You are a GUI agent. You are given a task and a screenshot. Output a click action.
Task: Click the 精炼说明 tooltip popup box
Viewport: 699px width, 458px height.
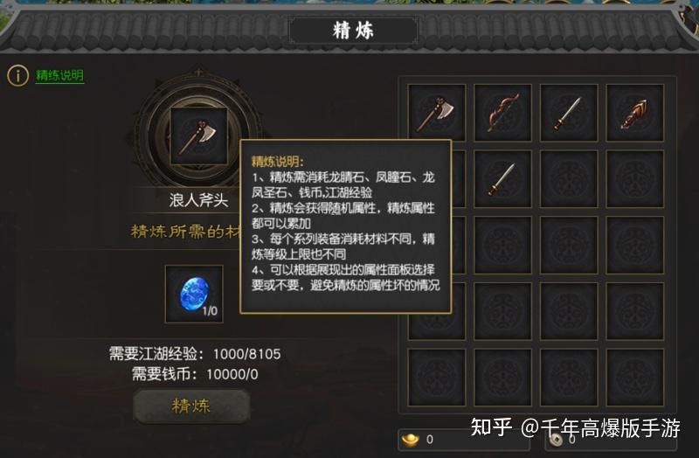click(x=345, y=226)
